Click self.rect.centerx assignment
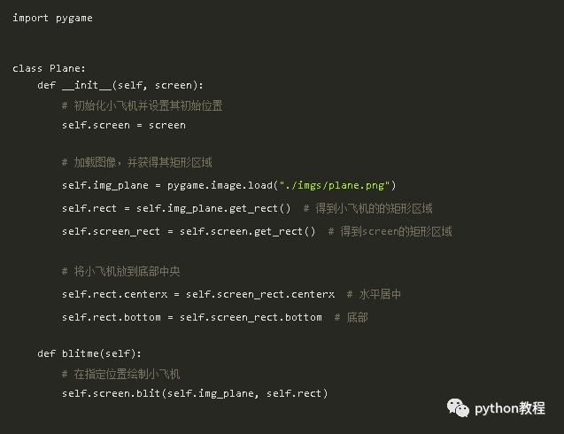564x434 pixels. (x=198, y=294)
